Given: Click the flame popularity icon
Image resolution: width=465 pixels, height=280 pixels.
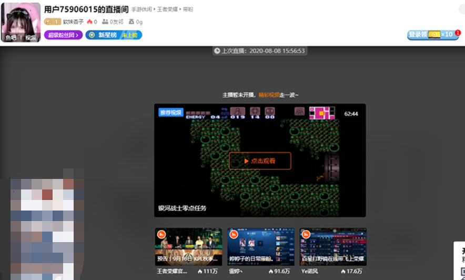Looking at the screenshot, I should [x=89, y=22].
